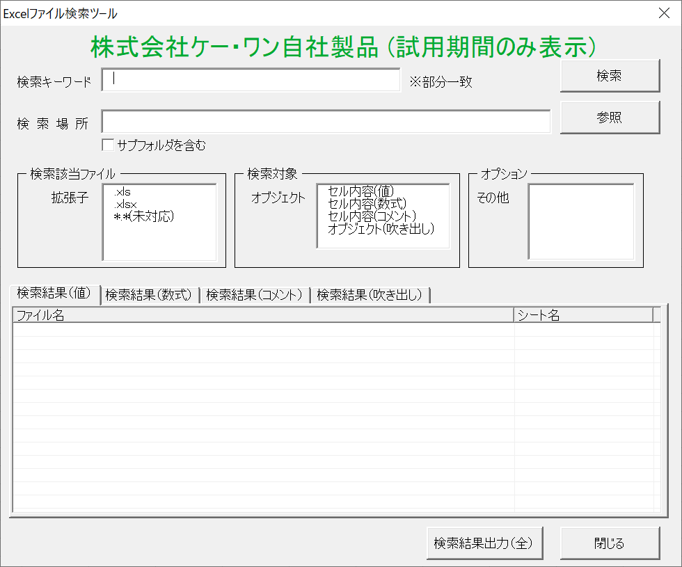Screen dimensions: 682x567
Task: Click 検索結果出力(全) button
Action: point(484,543)
